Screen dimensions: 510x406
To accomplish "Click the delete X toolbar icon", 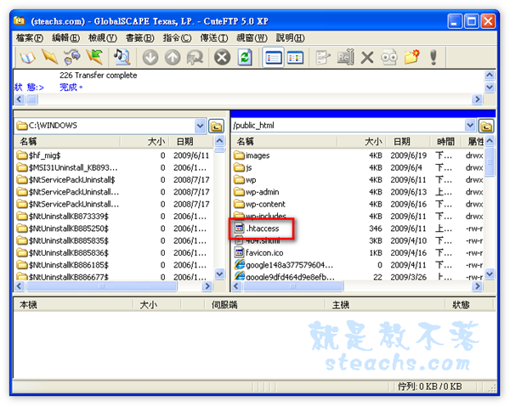I will pos(367,59).
